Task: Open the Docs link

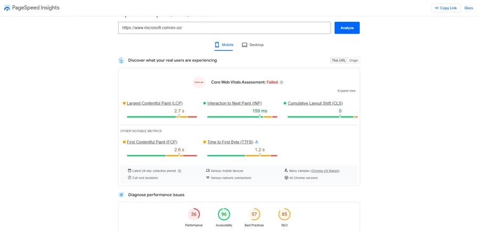Action: pos(468,8)
